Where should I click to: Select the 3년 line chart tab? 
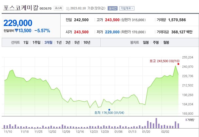(68, 42)
